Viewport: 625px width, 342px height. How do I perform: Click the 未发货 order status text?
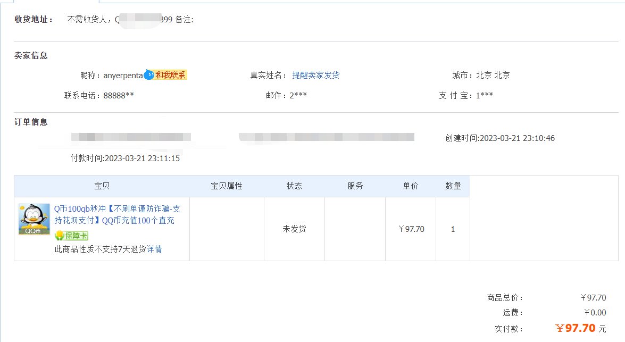click(x=294, y=229)
